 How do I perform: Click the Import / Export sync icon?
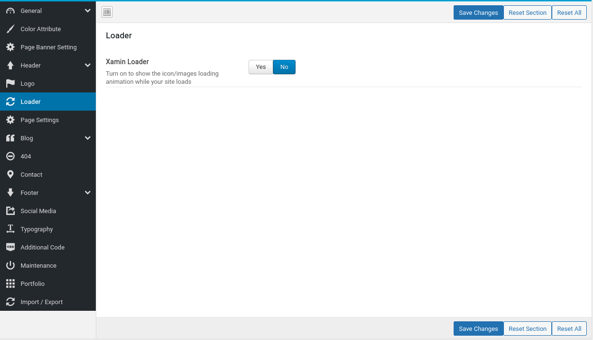pyautogui.click(x=10, y=302)
